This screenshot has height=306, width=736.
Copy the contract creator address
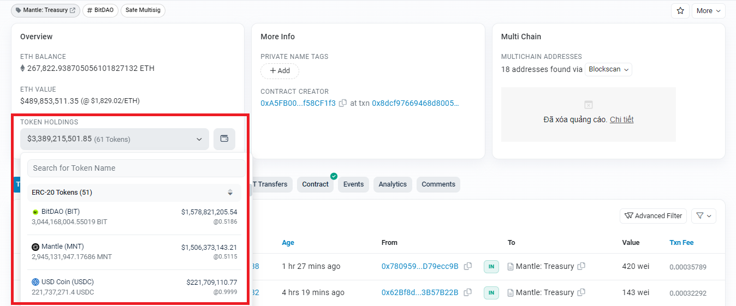(x=343, y=103)
